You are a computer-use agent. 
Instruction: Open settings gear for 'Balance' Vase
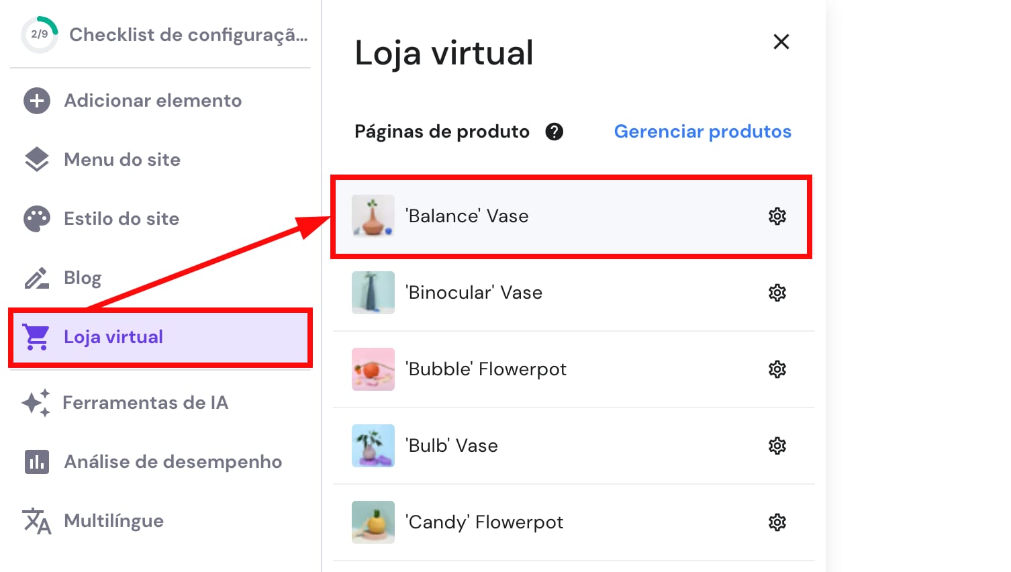click(777, 216)
